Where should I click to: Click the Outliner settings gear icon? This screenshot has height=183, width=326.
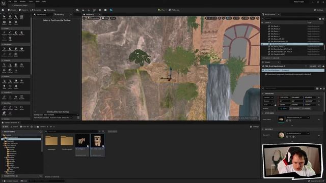[x=323, y=19]
